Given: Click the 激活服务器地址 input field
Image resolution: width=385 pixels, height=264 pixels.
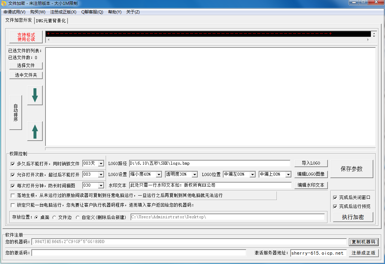Looking at the screenshot, I should click(x=319, y=253).
